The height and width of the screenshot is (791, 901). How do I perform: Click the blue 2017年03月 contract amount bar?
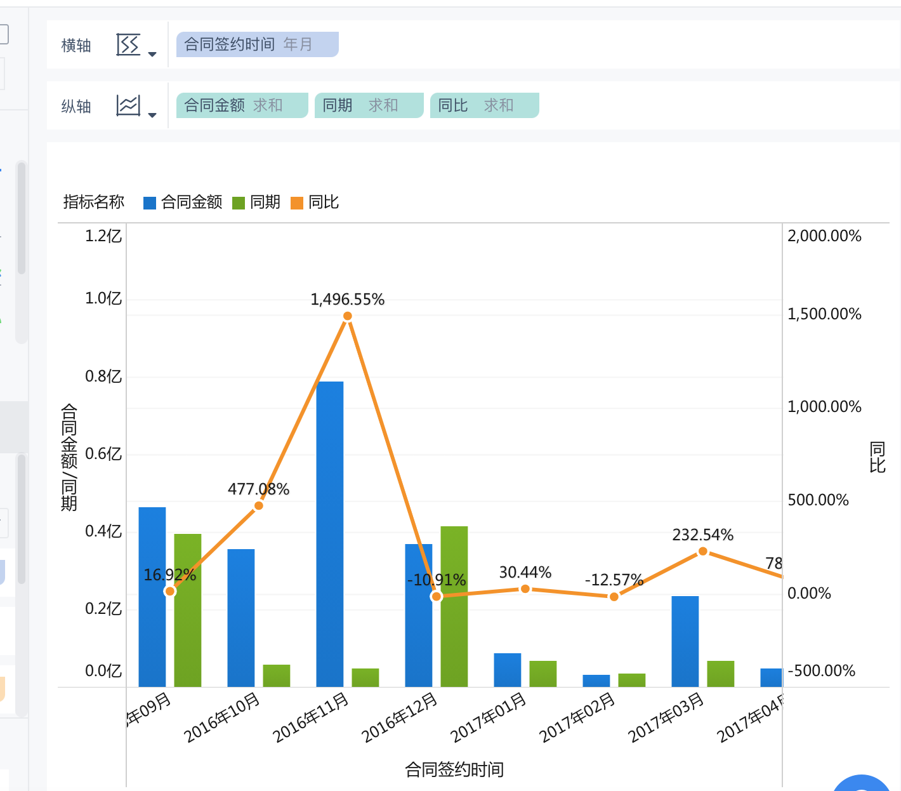tap(685, 641)
